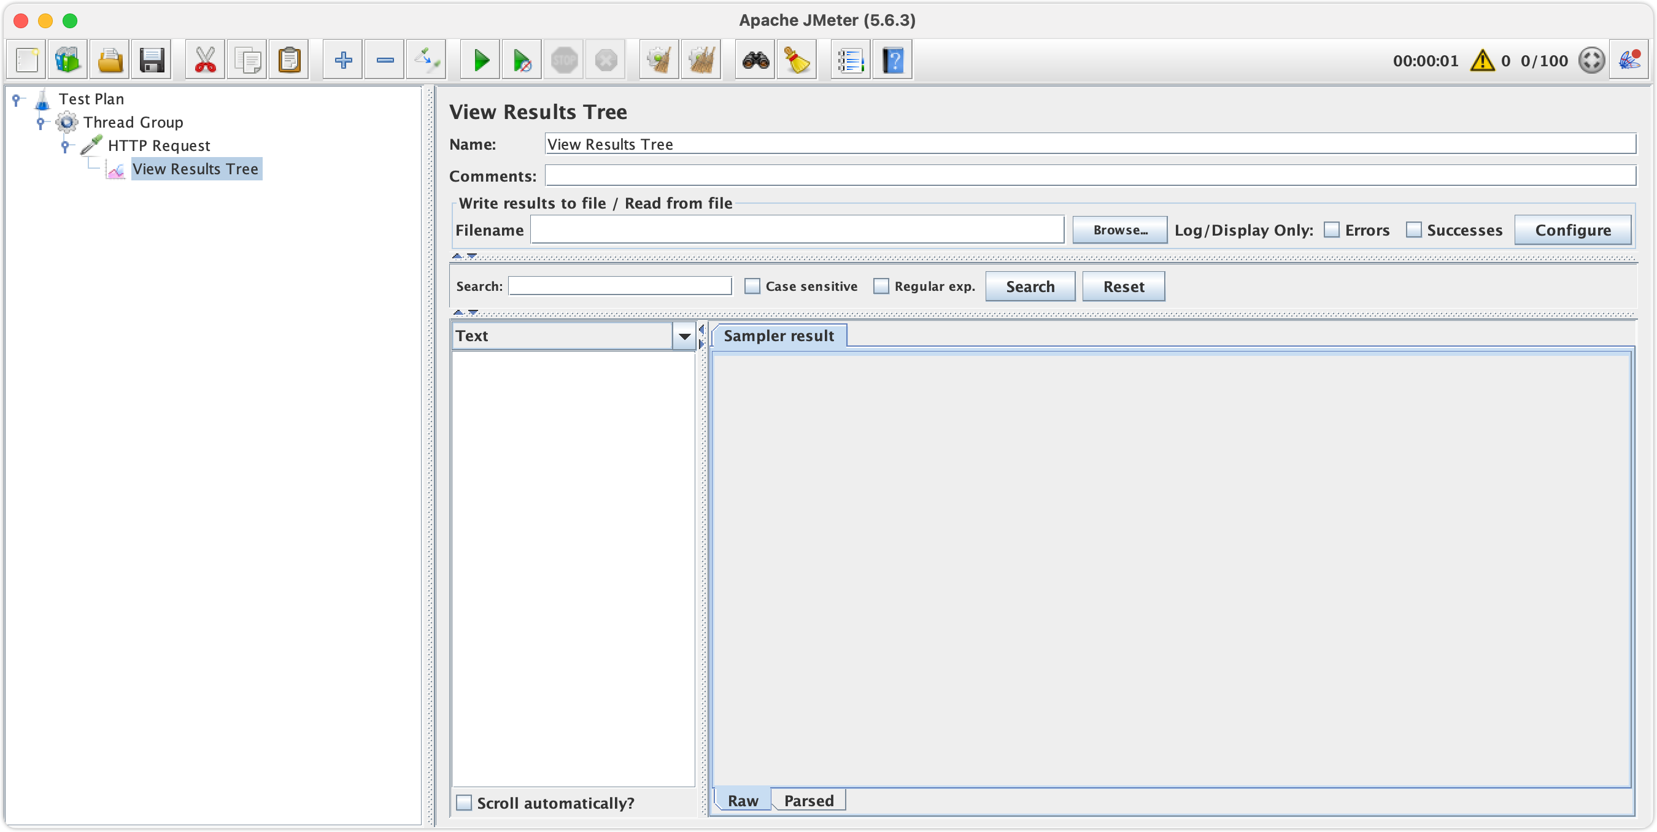Image resolution: width=1657 pixels, height=832 pixels.
Task: Click the Save floppy disk icon
Action: click(x=152, y=61)
